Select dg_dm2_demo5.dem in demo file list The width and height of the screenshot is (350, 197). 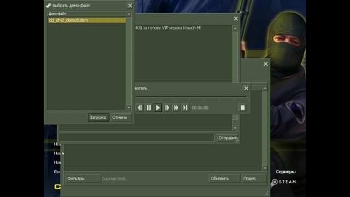click(87, 20)
